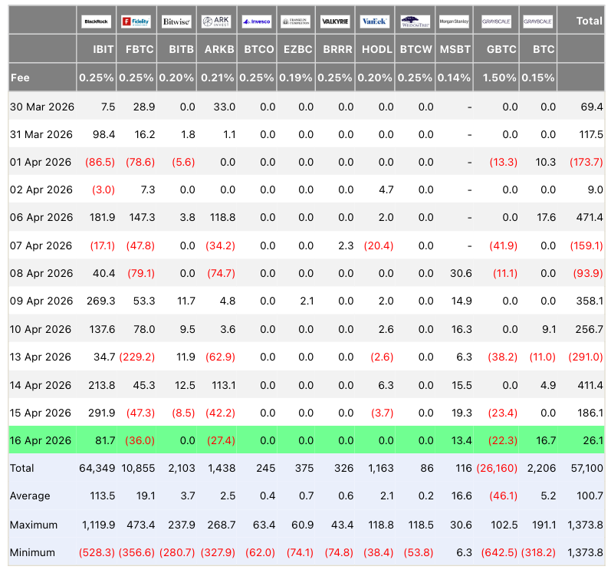Click the BlackRock logo
The image size is (611, 573).
click(x=97, y=21)
